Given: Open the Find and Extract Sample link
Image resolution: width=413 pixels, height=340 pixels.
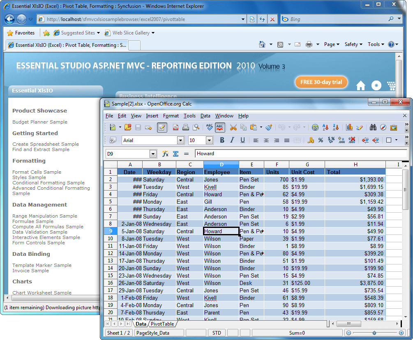Looking at the screenshot, I should click(x=41, y=149).
